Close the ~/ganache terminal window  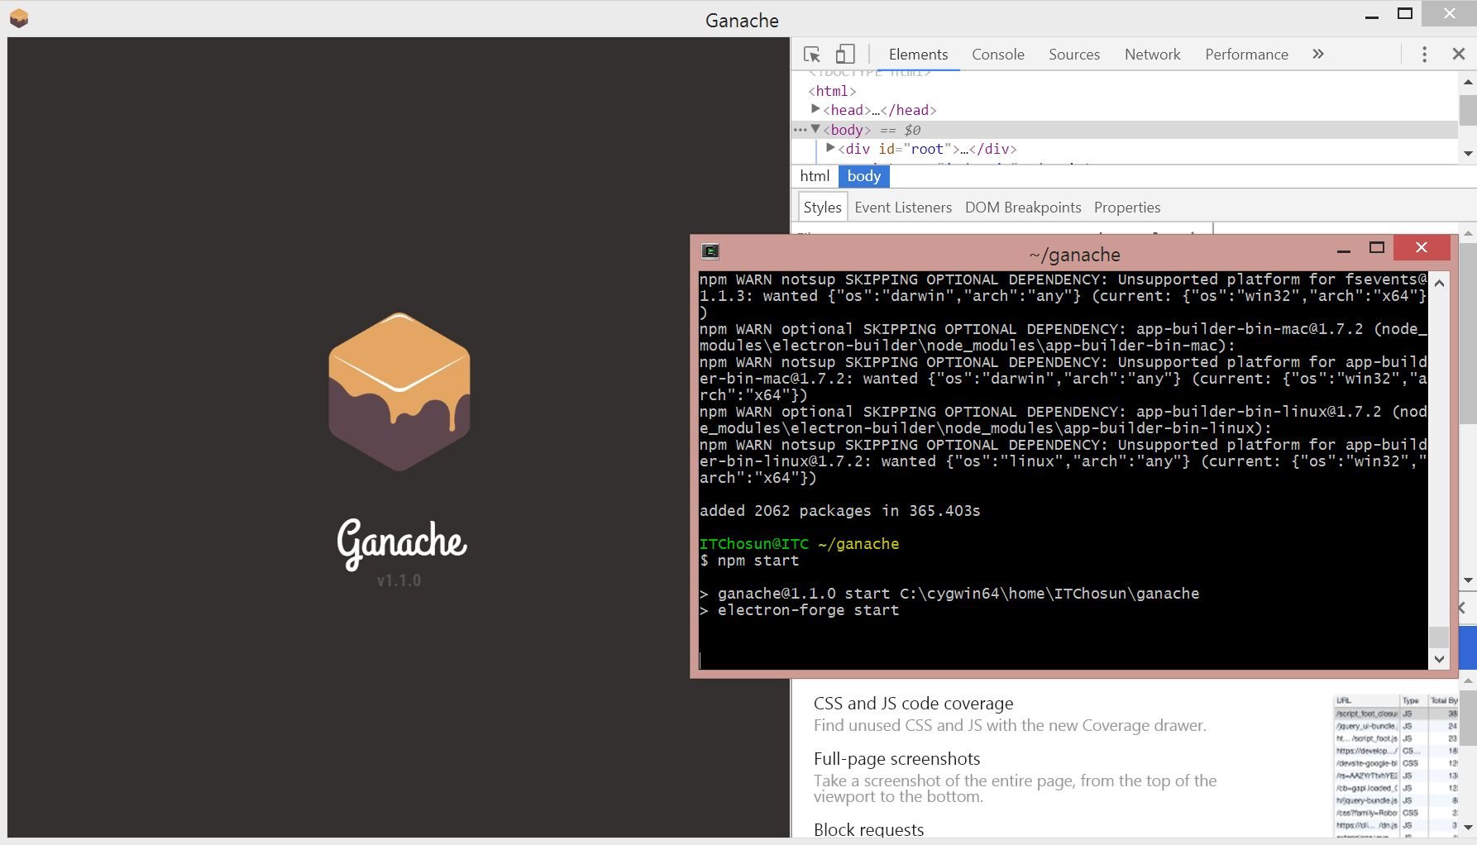pyautogui.click(x=1422, y=247)
